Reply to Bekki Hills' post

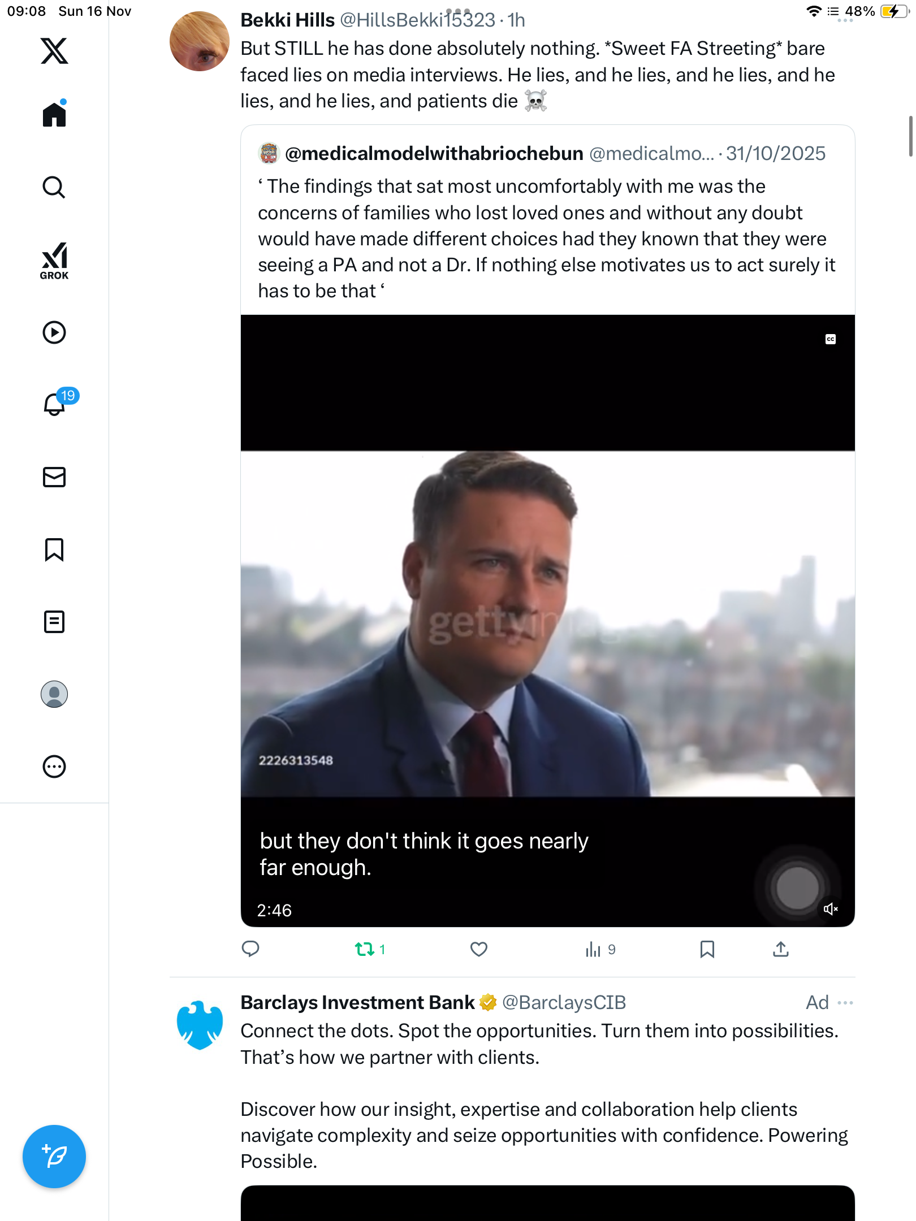pyautogui.click(x=250, y=949)
